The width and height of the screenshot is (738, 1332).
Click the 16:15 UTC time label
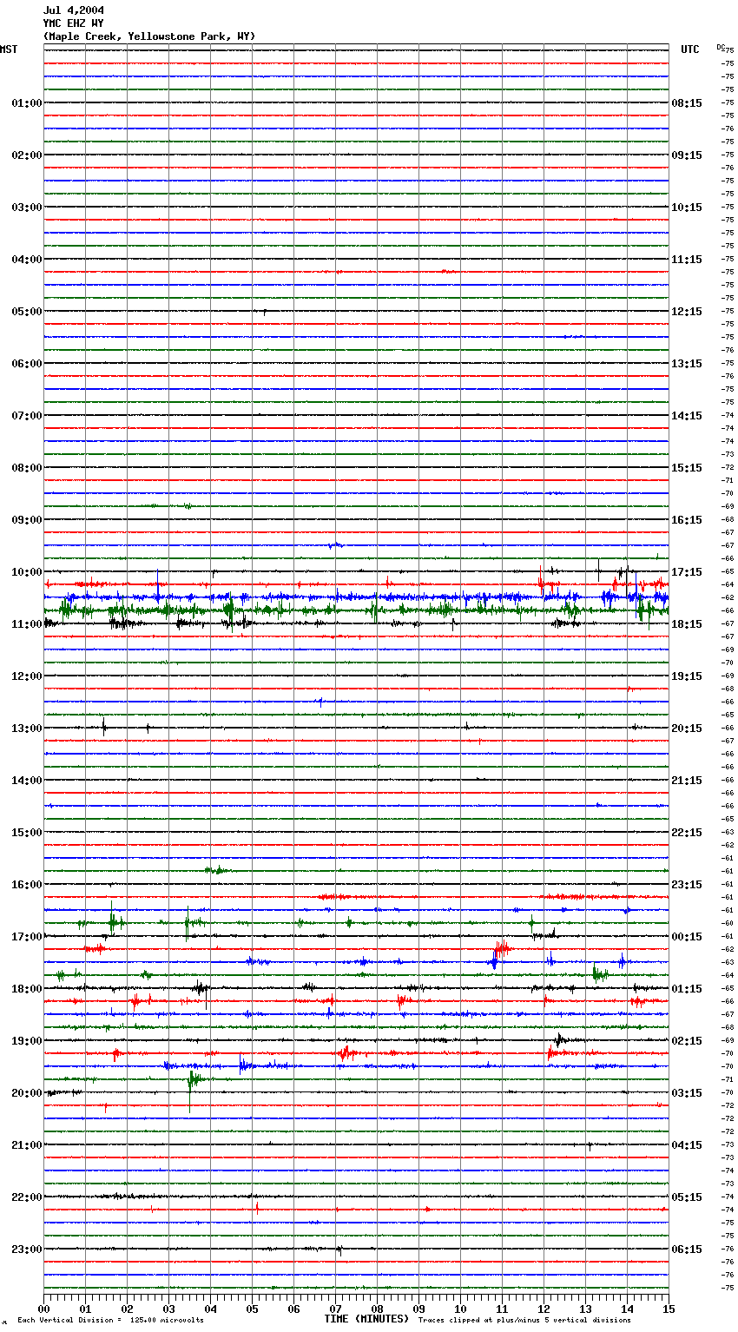(687, 520)
